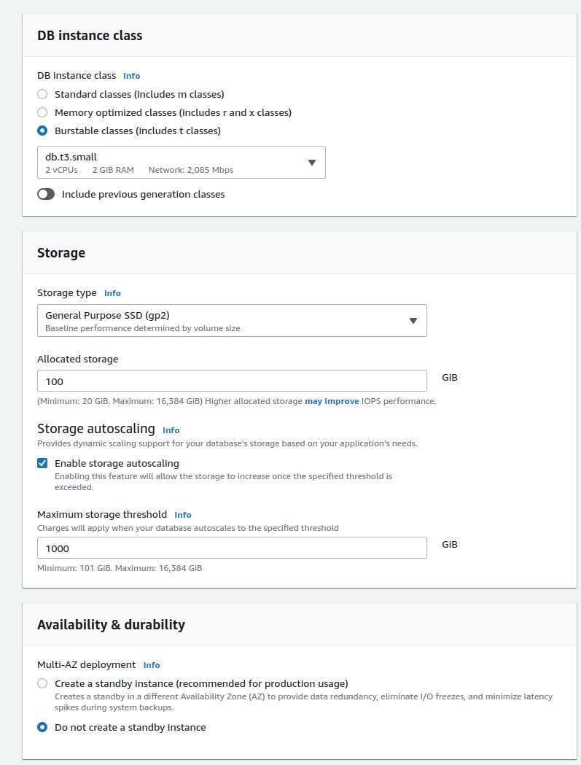Check Enable storage autoscaling

coord(42,463)
